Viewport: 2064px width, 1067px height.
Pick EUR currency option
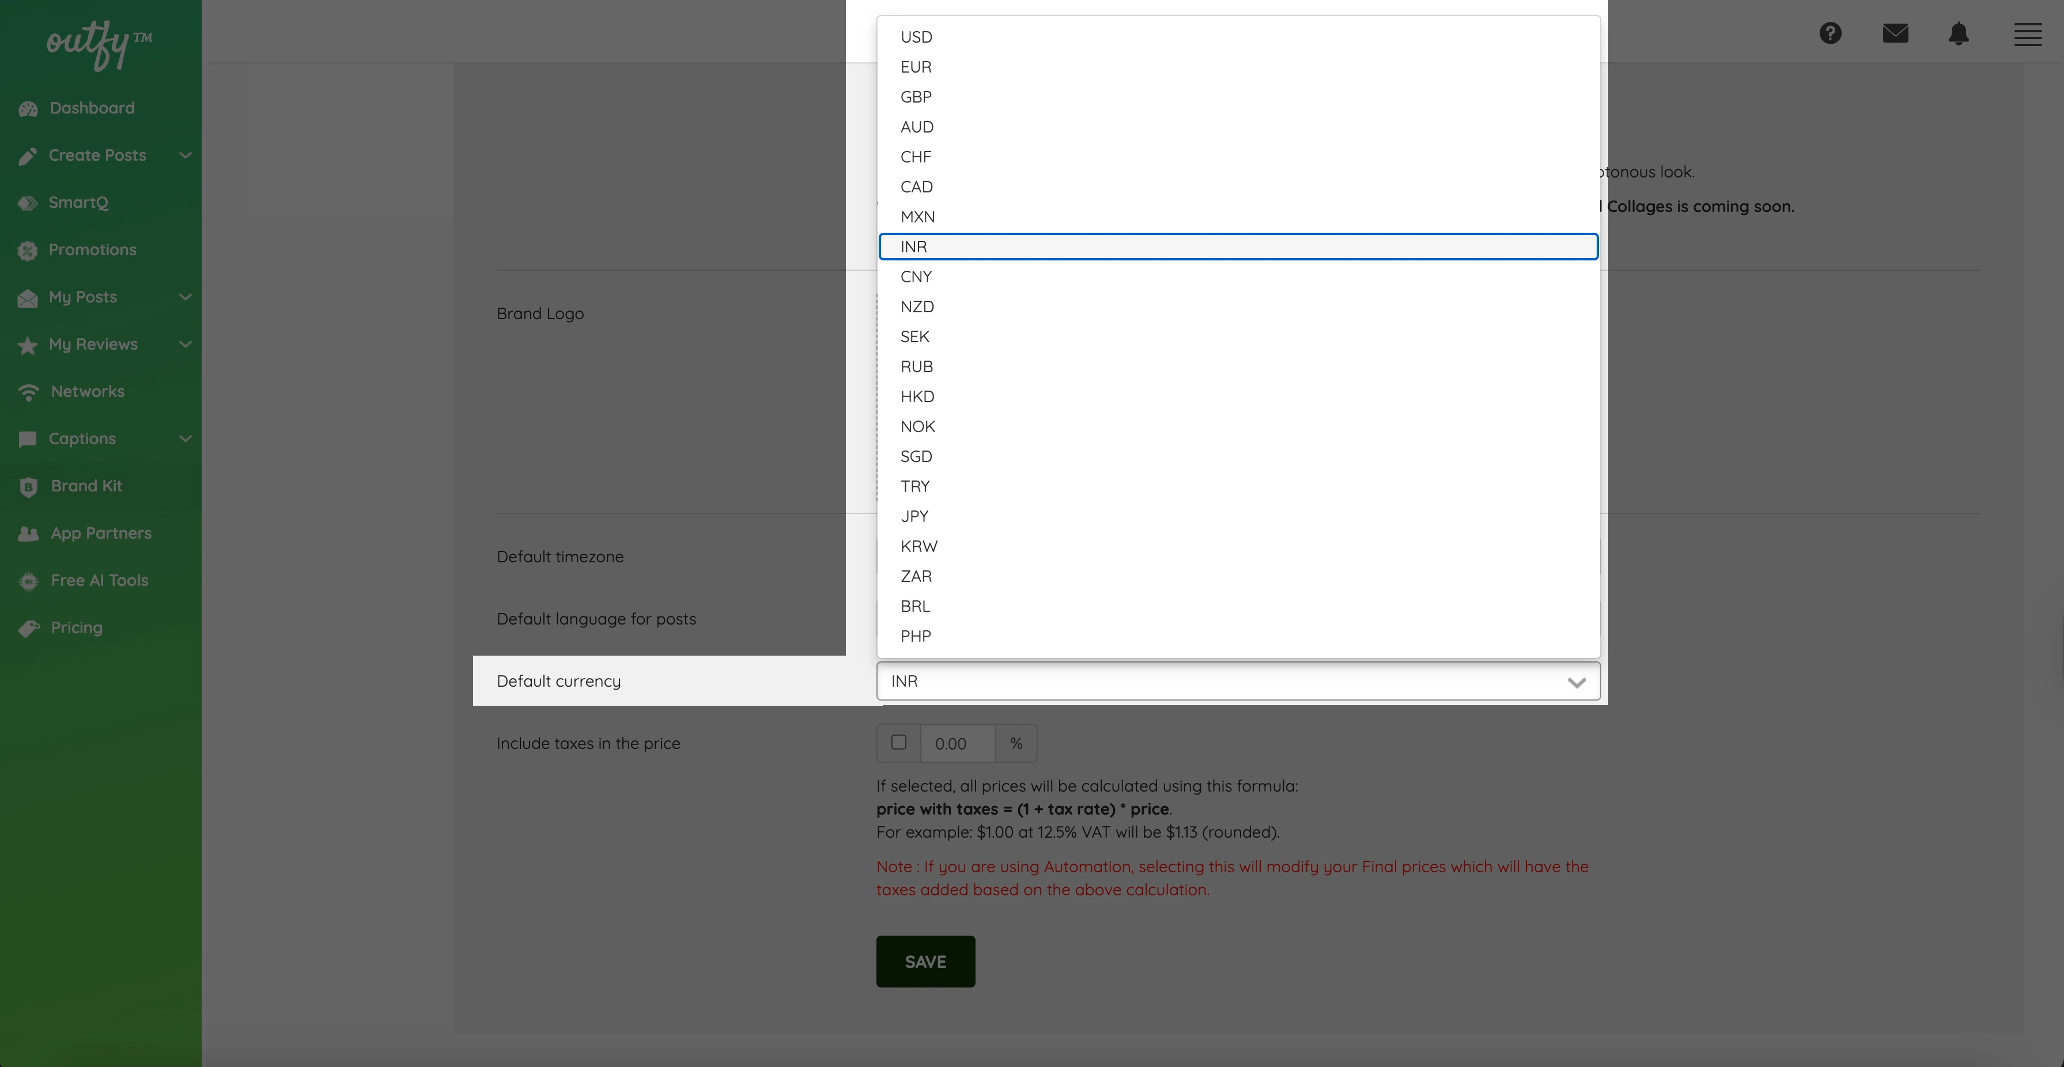[916, 67]
